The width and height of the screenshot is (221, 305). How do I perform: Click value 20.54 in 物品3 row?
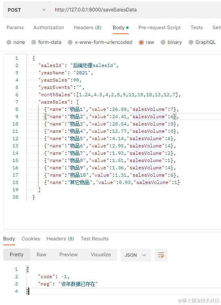(119, 124)
